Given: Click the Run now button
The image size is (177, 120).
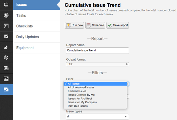Looking at the screenshot, I should [75, 25].
